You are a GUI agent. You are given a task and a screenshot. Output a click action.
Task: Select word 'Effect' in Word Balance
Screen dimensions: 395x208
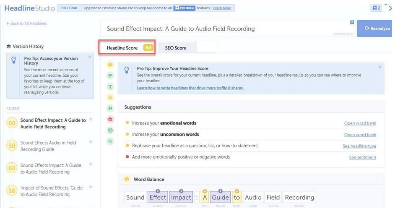[x=158, y=198]
